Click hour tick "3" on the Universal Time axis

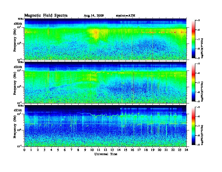click(45, 150)
